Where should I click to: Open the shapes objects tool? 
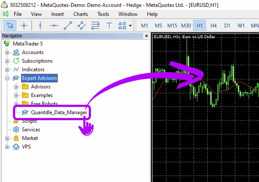122,25
